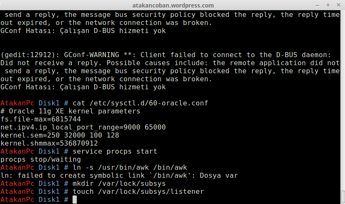
Task: Click the blinking cursor at the prompt
Action: 75,200
